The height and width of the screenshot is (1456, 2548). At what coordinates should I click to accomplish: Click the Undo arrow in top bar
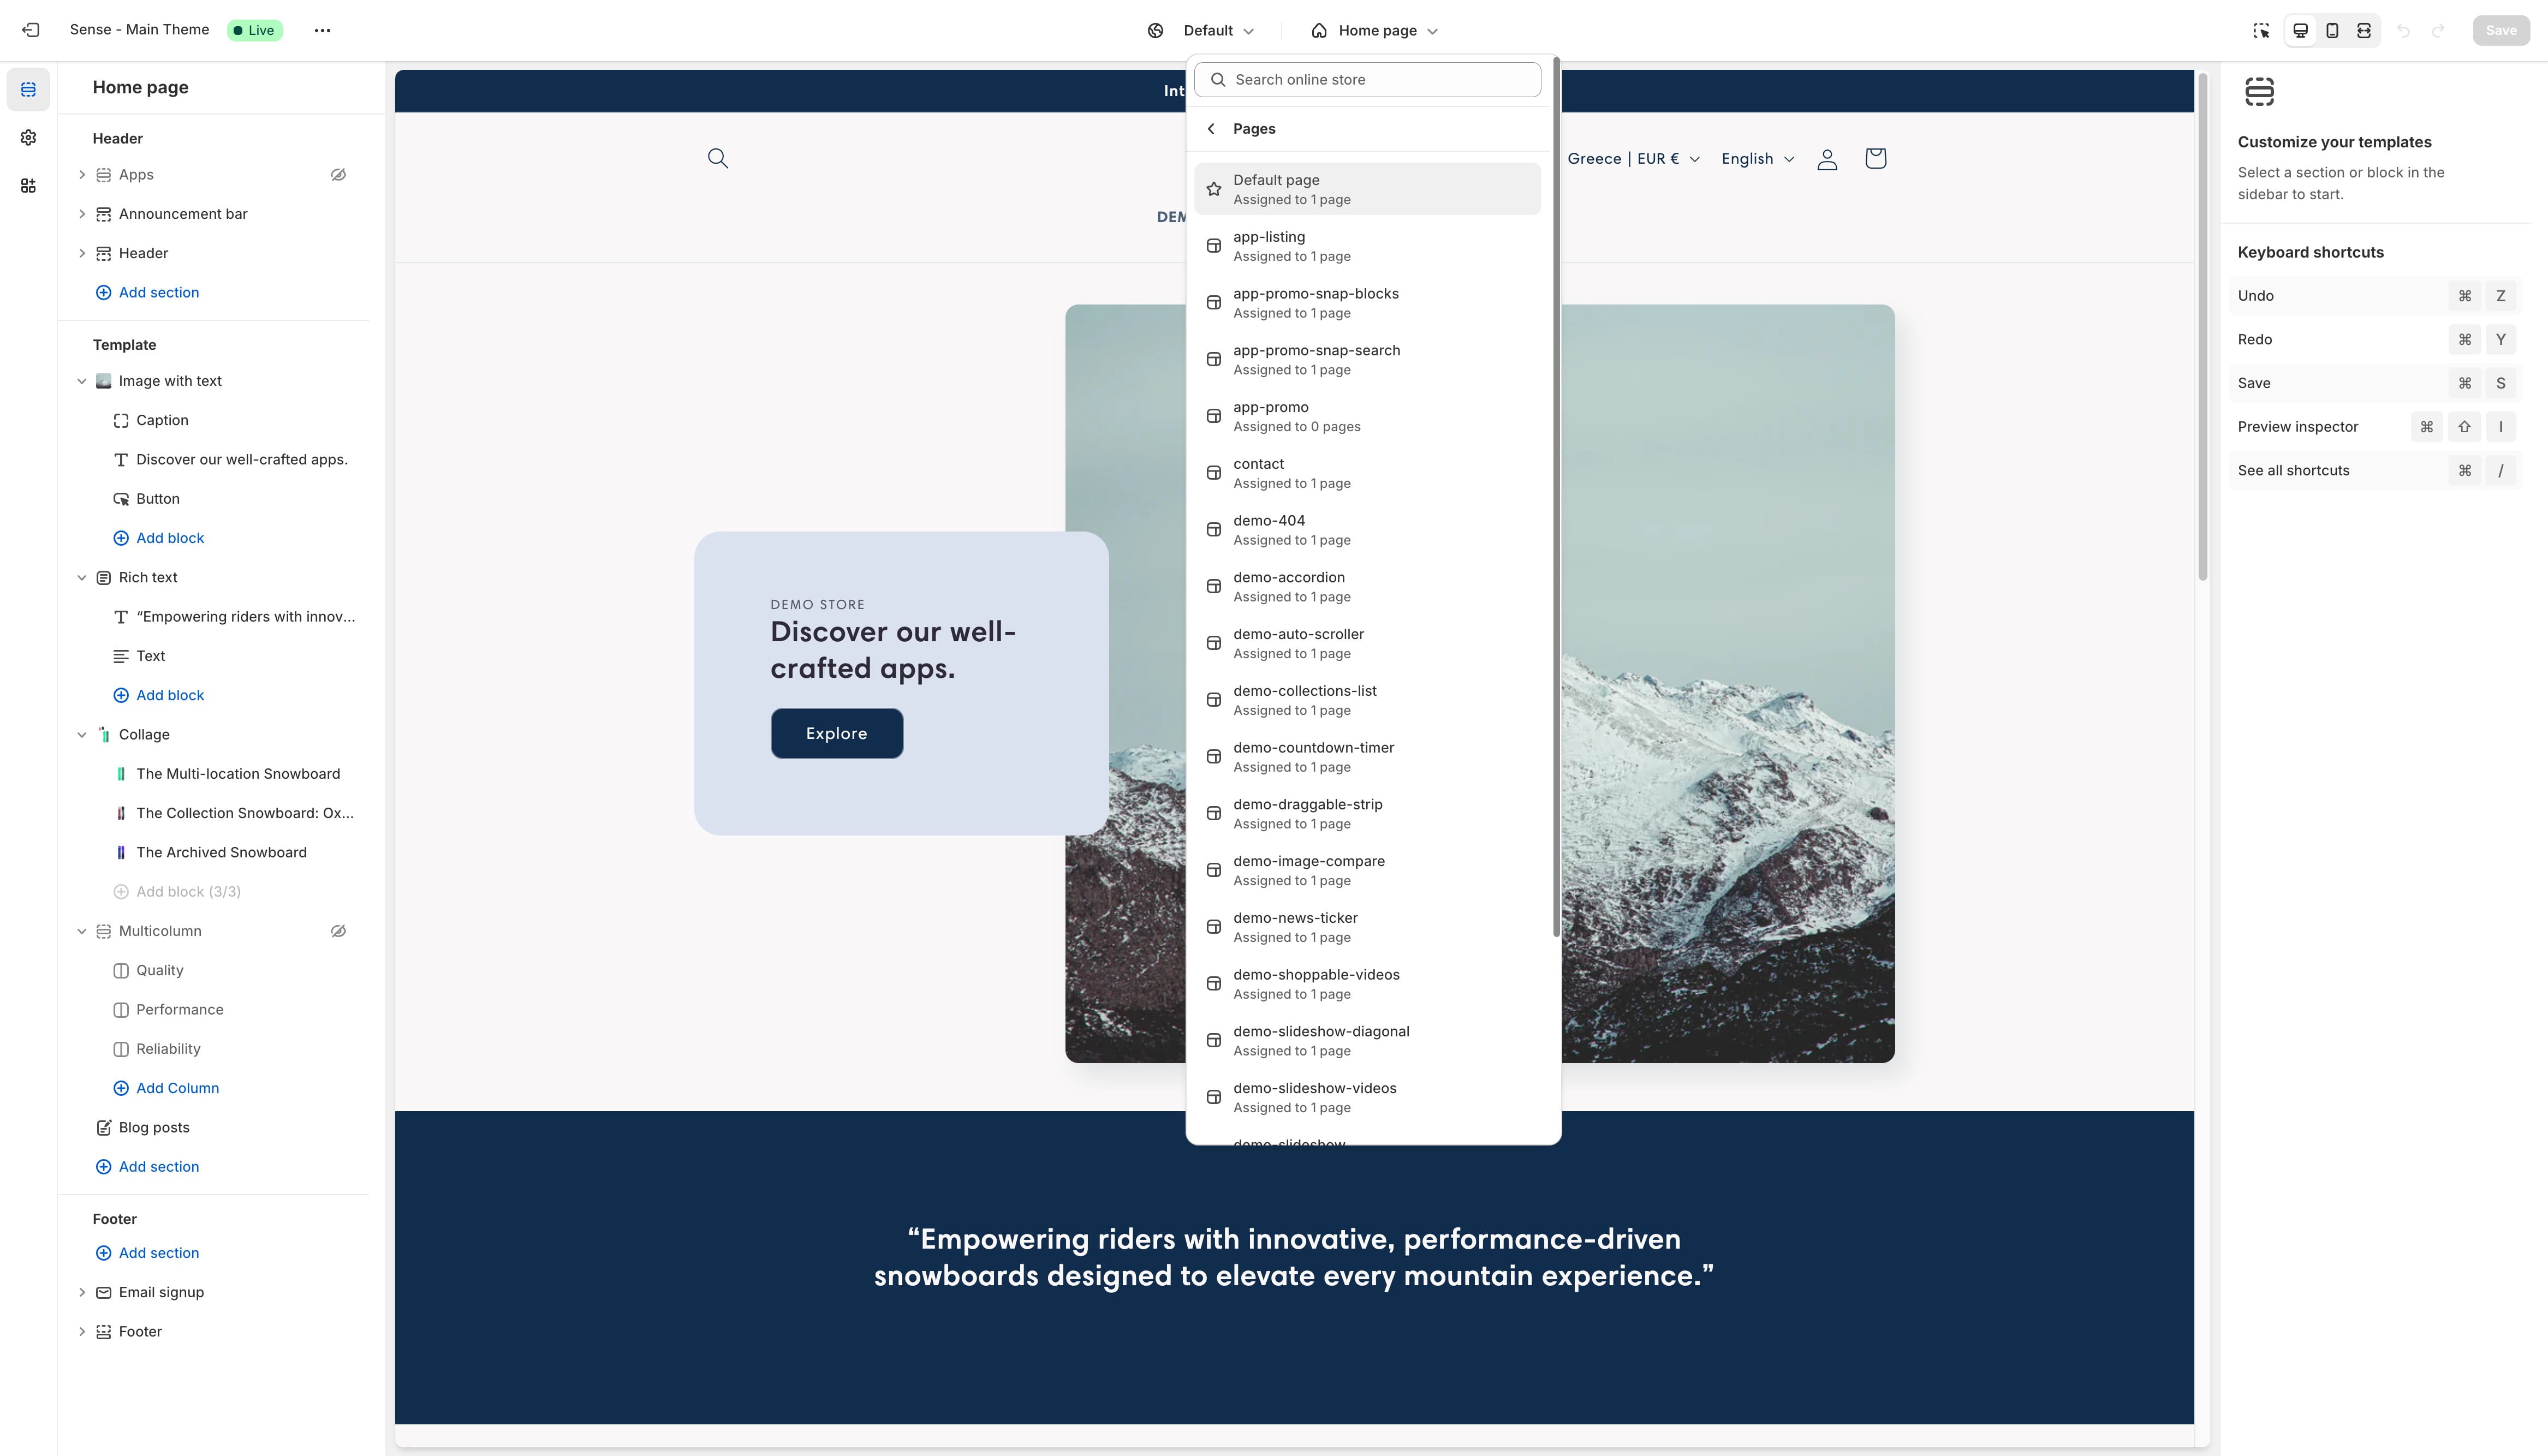(x=2404, y=31)
